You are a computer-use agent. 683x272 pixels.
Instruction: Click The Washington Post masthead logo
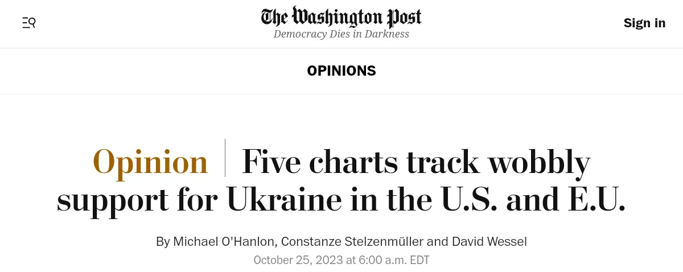click(x=341, y=17)
